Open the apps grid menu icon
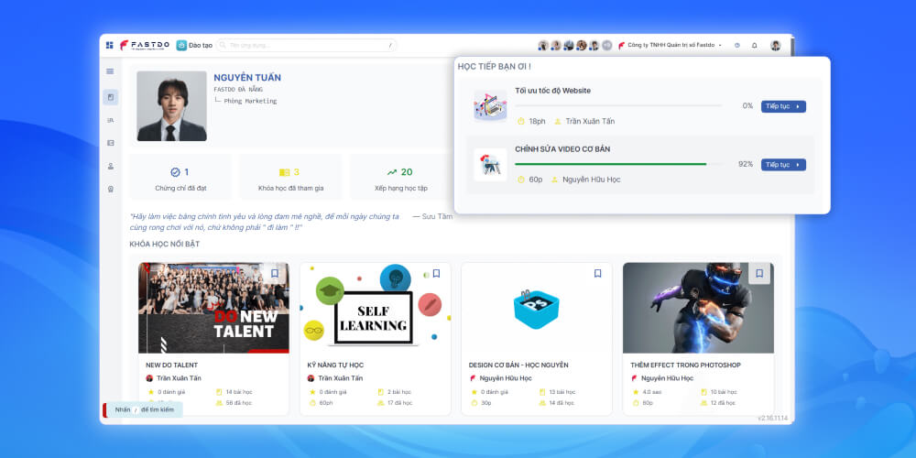 [x=109, y=45]
